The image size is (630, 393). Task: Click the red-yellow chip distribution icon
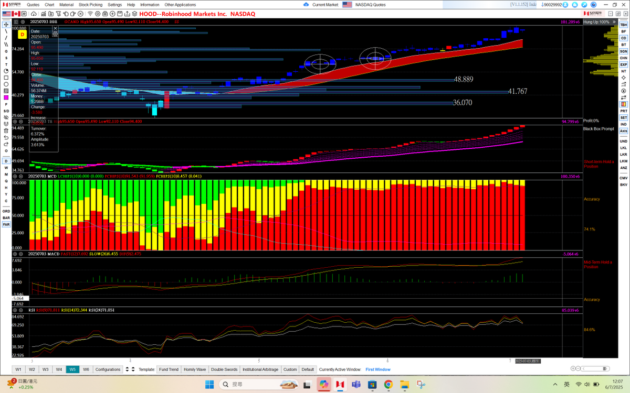[624, 104]
